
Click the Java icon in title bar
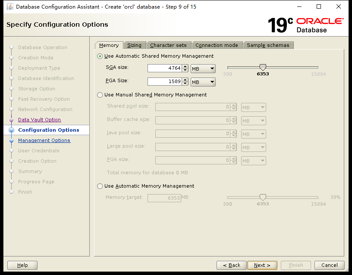click(x=10, y=7)
